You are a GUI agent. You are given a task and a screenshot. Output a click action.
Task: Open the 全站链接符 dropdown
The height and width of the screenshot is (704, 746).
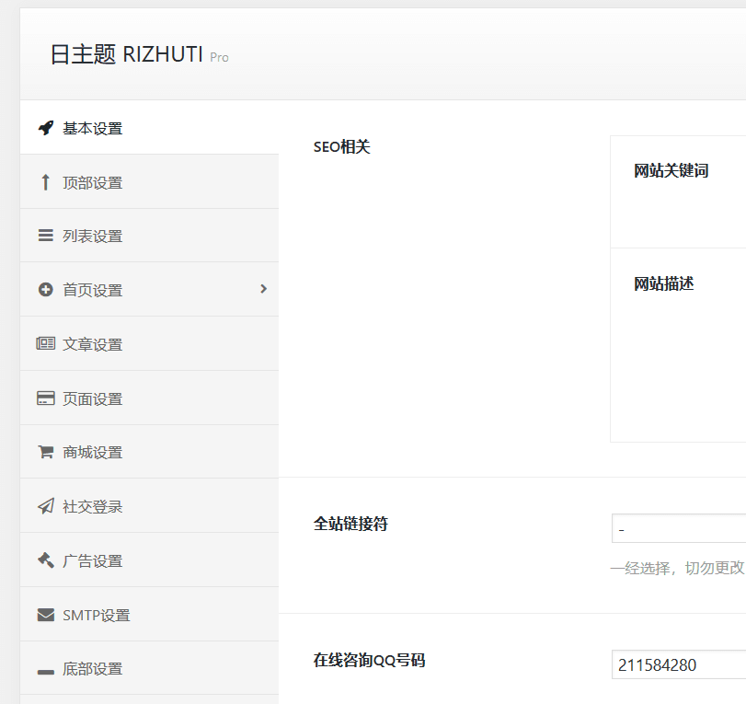click(679, 529)
